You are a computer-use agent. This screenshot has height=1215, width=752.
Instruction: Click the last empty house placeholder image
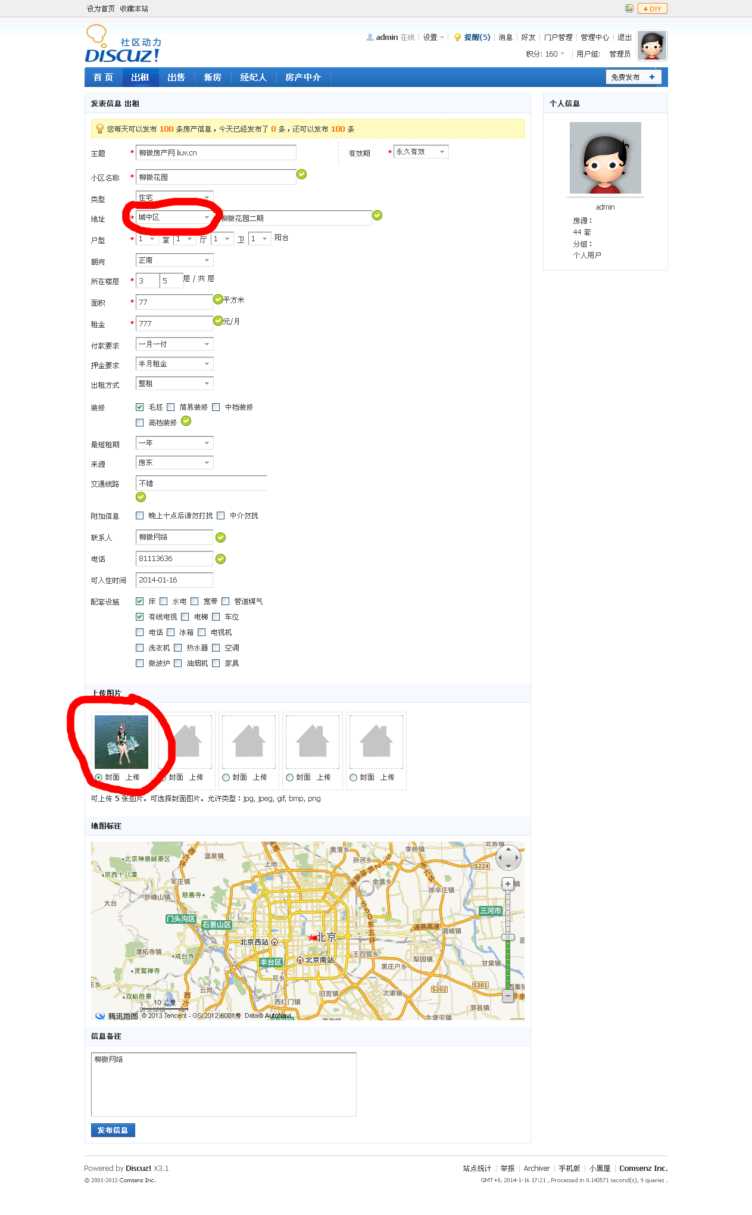coord(376,742)
